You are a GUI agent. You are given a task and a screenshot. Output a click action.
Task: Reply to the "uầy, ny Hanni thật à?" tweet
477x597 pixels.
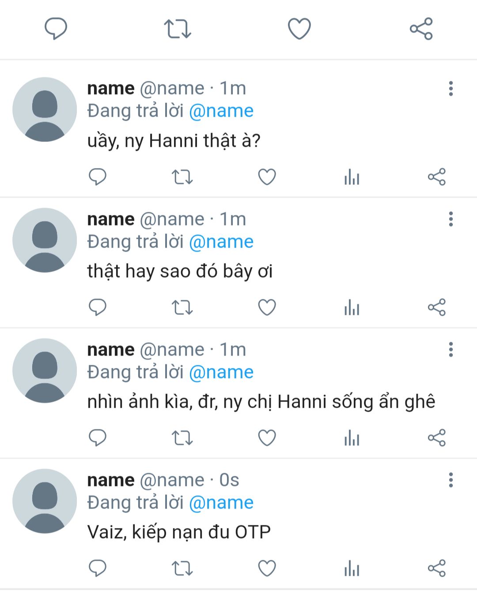98,177
